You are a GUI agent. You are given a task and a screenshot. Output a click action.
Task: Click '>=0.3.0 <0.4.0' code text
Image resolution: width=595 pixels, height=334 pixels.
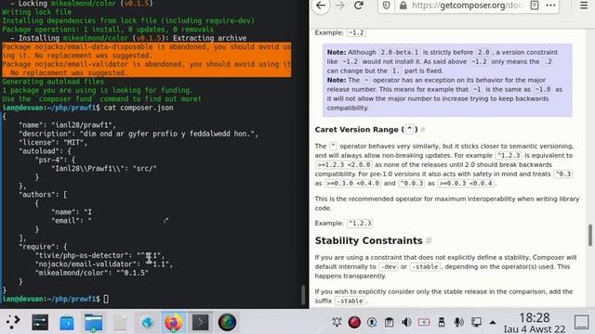(353, 184)
